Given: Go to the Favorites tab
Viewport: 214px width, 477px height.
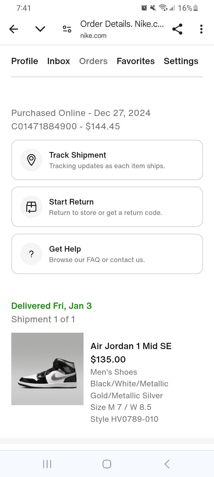Looking at the screenshot, I should click(136, 61).
